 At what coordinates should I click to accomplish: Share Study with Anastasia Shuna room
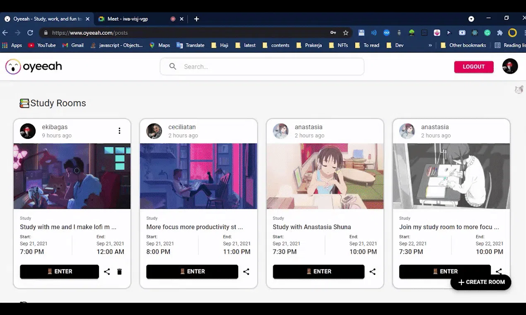coord(372,272)
